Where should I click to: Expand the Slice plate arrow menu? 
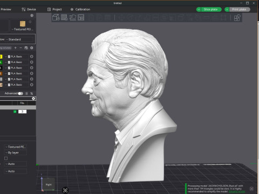[199, 9]
